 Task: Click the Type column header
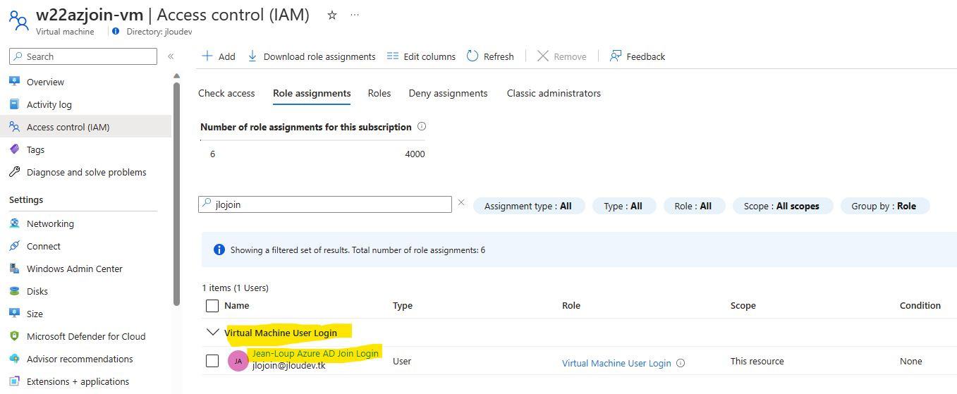pos(403,305)
